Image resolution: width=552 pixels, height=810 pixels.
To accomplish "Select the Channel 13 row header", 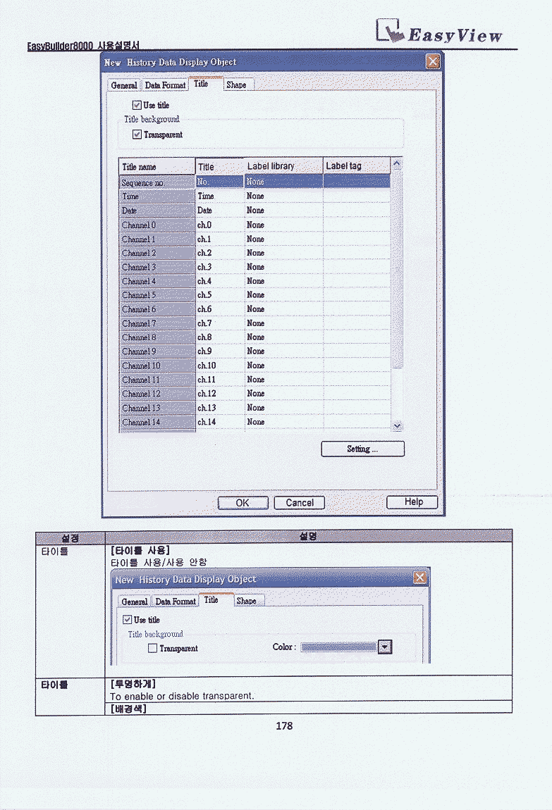I will tap(157, 408).
